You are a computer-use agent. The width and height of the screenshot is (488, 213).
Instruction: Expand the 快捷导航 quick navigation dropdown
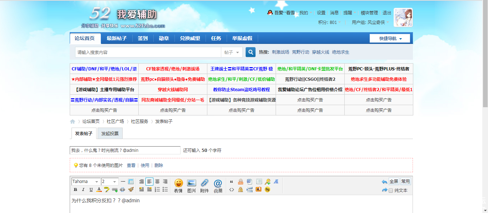(x=390, y=39)
